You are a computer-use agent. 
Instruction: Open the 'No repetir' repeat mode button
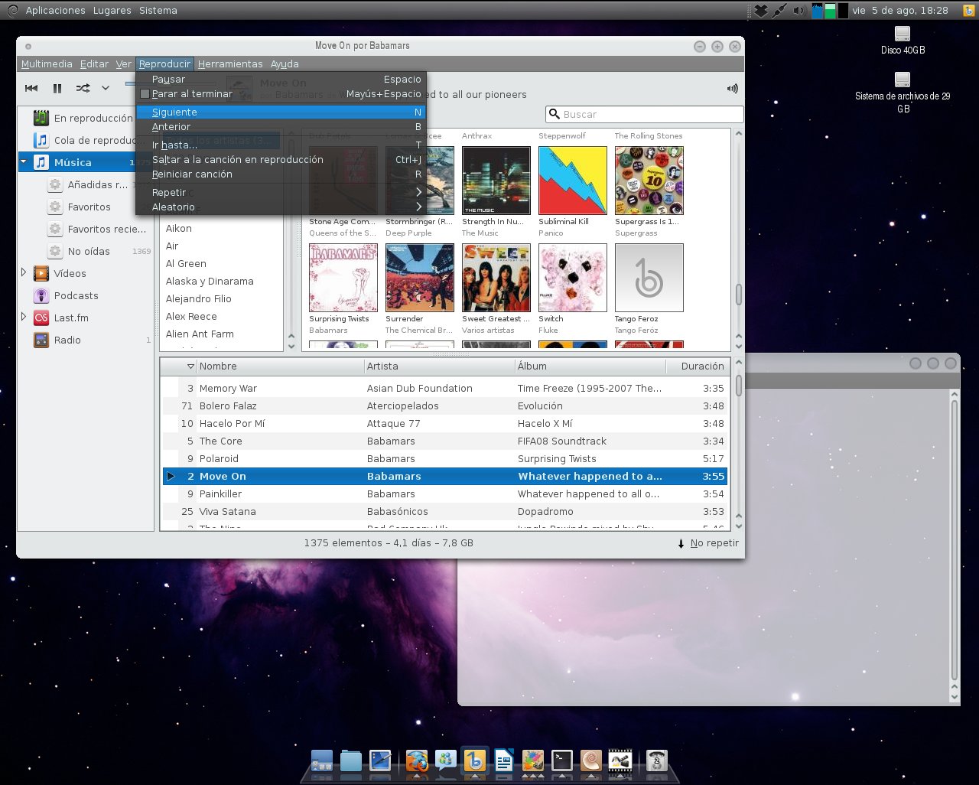click(x=708, y=543)
